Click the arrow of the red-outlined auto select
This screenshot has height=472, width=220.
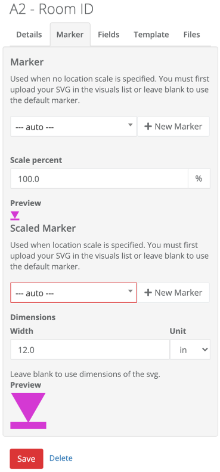point(130,291)
